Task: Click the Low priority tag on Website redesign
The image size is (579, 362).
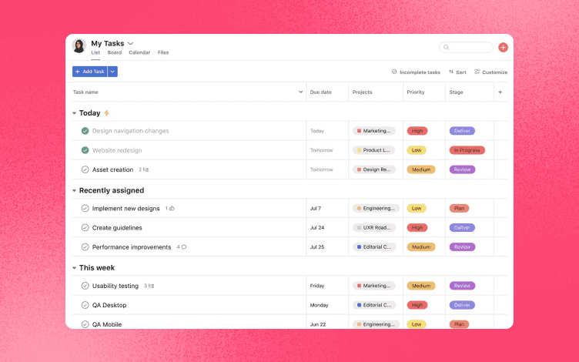Action: tap(417, 150)
